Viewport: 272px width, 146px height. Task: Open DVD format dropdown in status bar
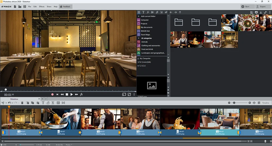pyautogui.click(x=16, y=145)
